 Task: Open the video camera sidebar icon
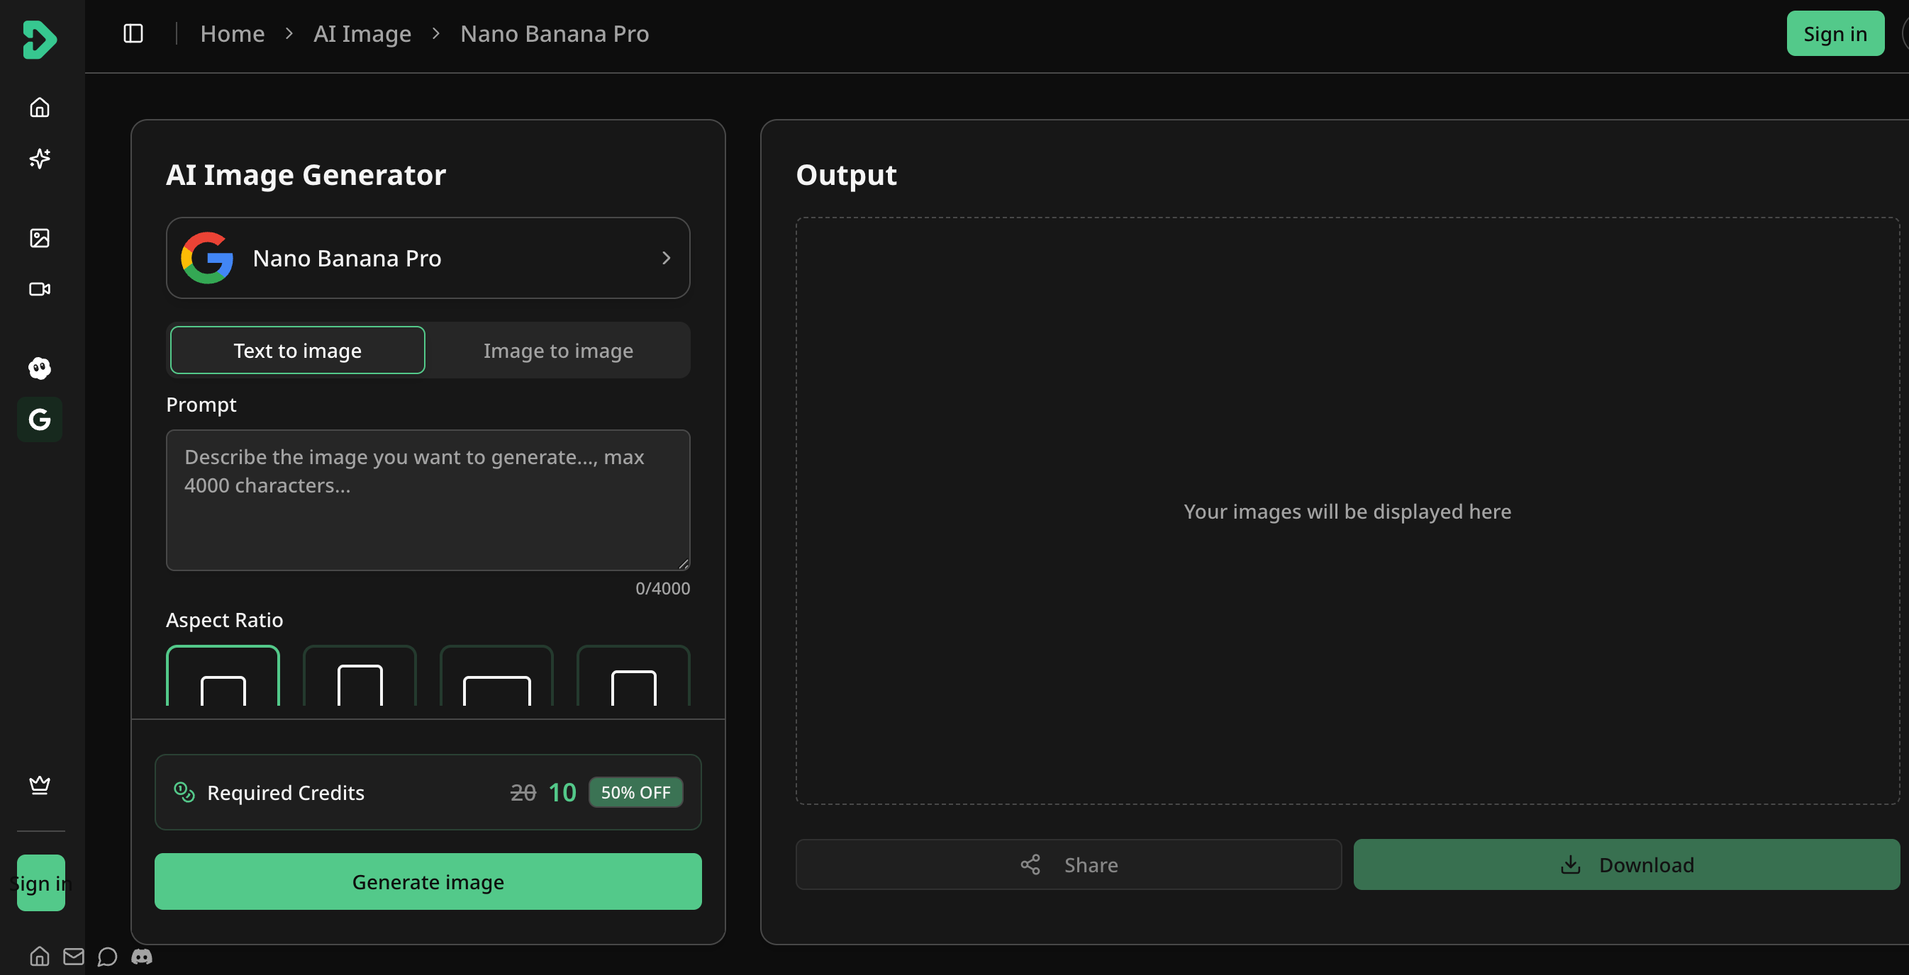pos(39,288)
